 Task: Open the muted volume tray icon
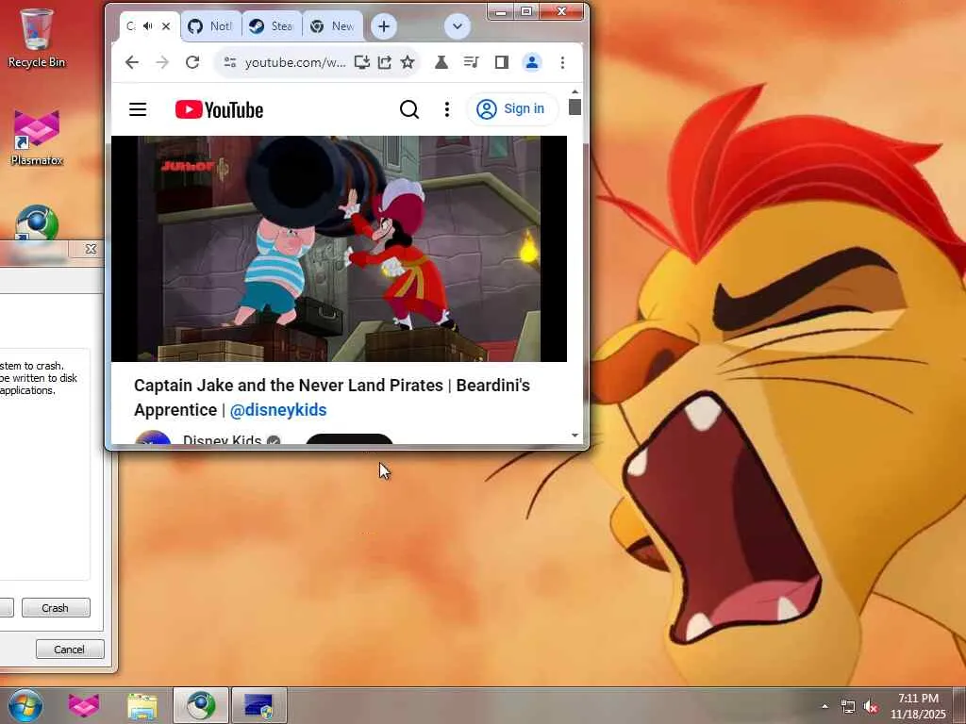click(x=871, y=707)
